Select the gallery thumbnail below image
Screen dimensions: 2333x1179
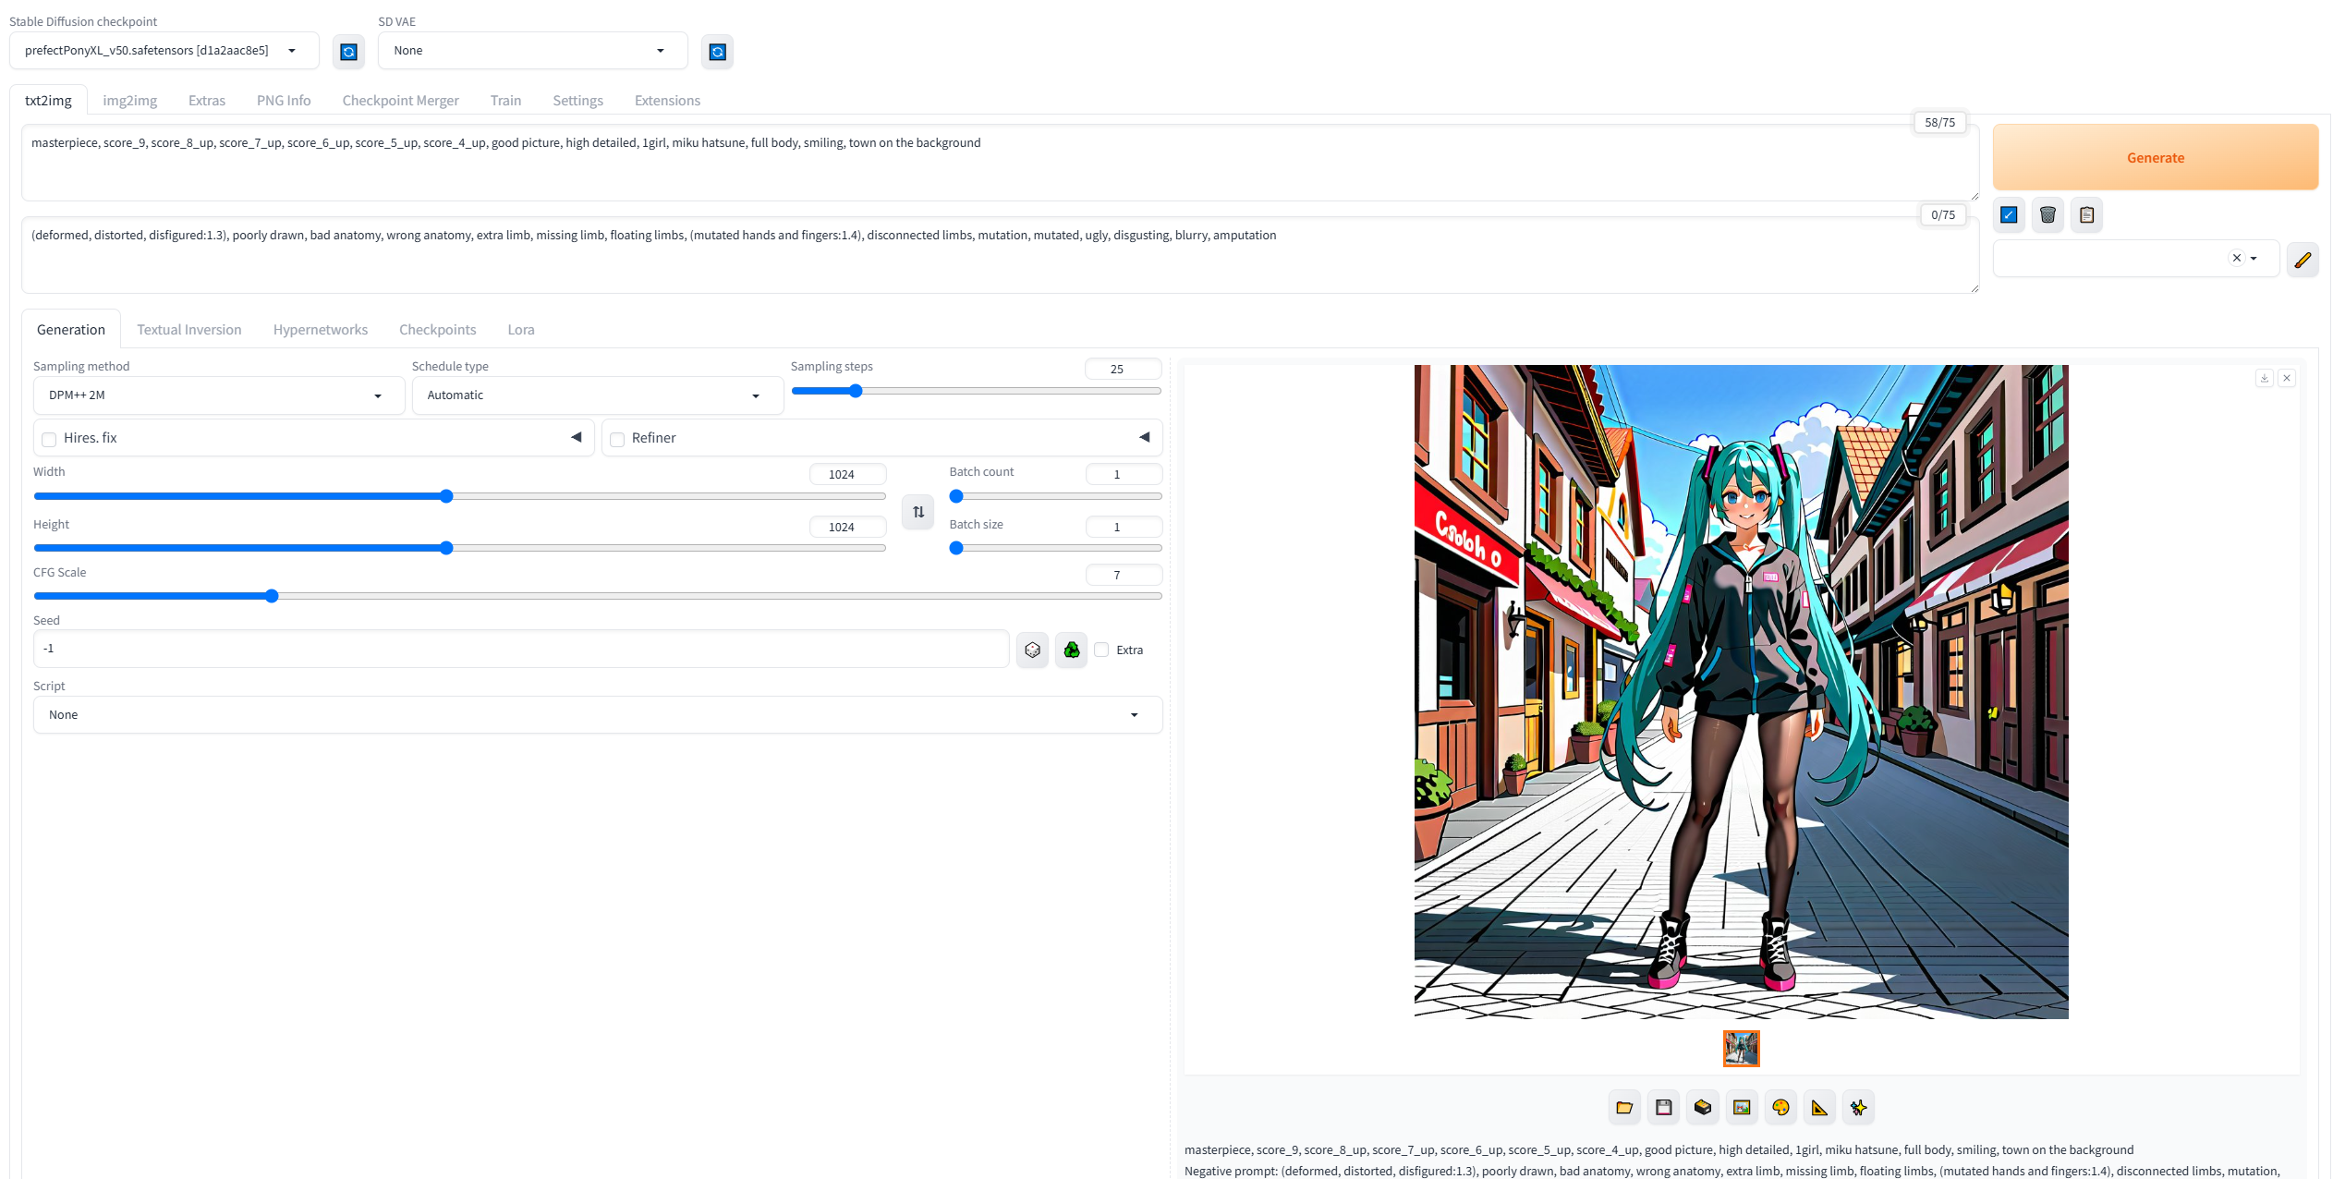(x=1741, y=1049)
